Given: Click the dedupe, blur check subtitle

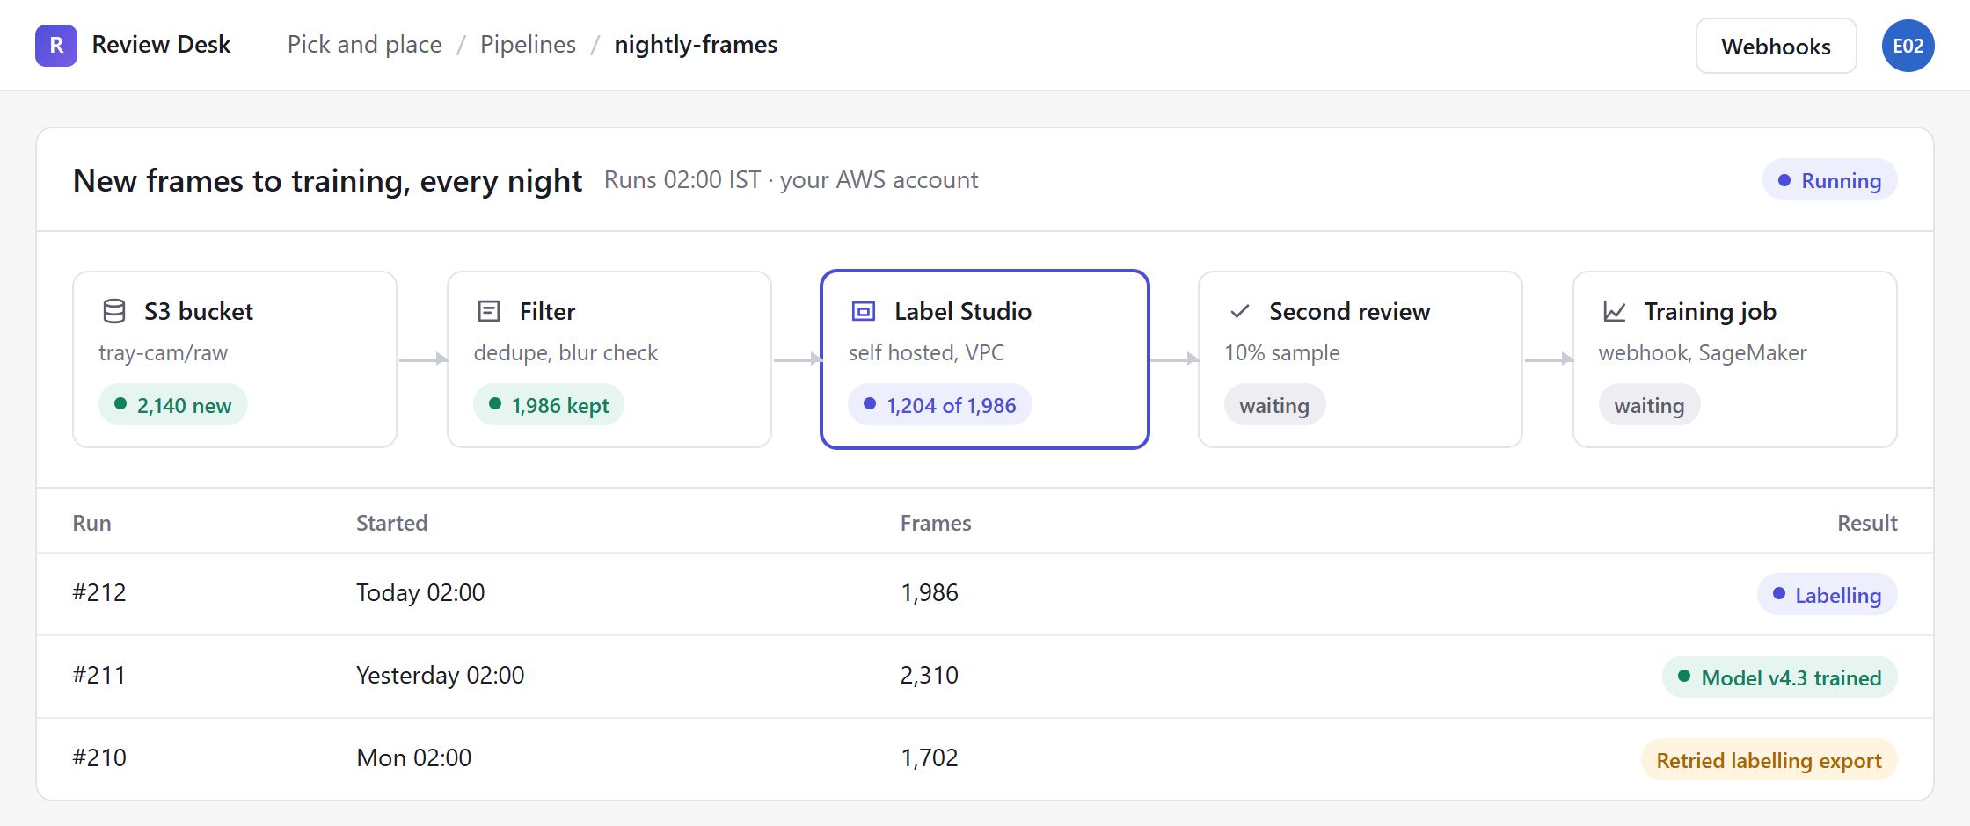Looking at the screenshot, I should pyautogui.click(x=565, y=353).
